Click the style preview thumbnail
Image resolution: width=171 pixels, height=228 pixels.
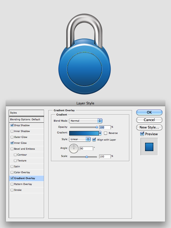coord(149,147)
